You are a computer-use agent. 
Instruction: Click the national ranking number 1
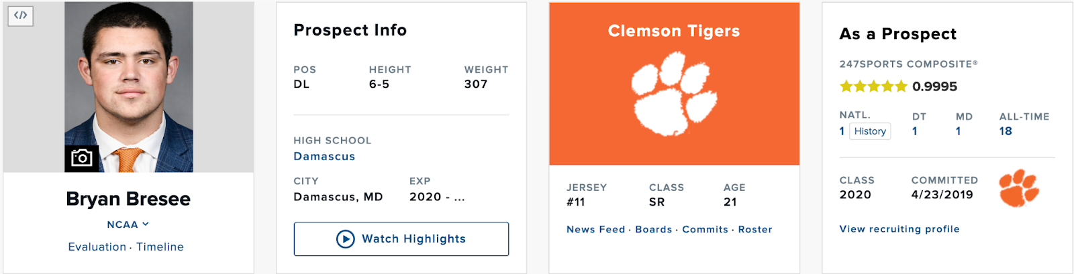tap(842, 131)
